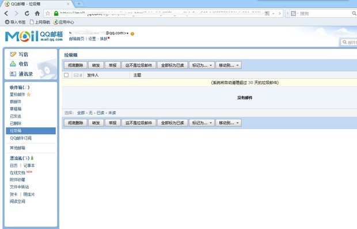Open the 草稿箱 drafts folder

pos(16,109)
